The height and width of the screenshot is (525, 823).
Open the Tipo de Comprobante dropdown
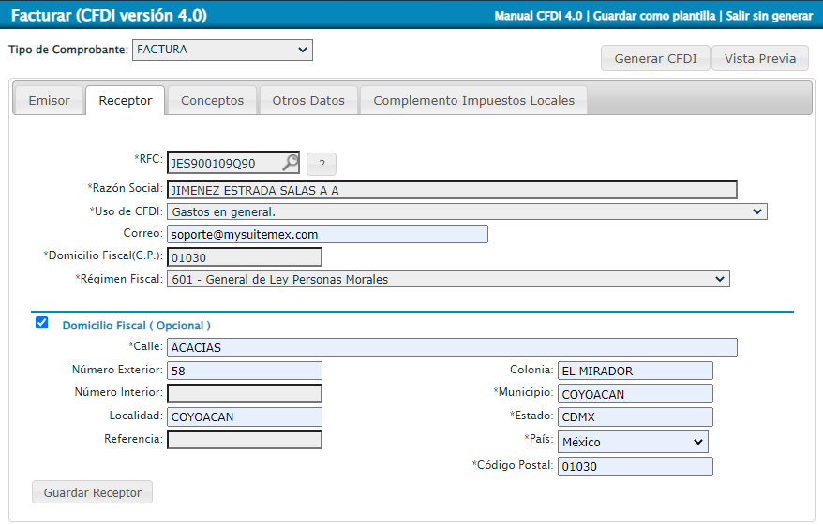point(222,50)
